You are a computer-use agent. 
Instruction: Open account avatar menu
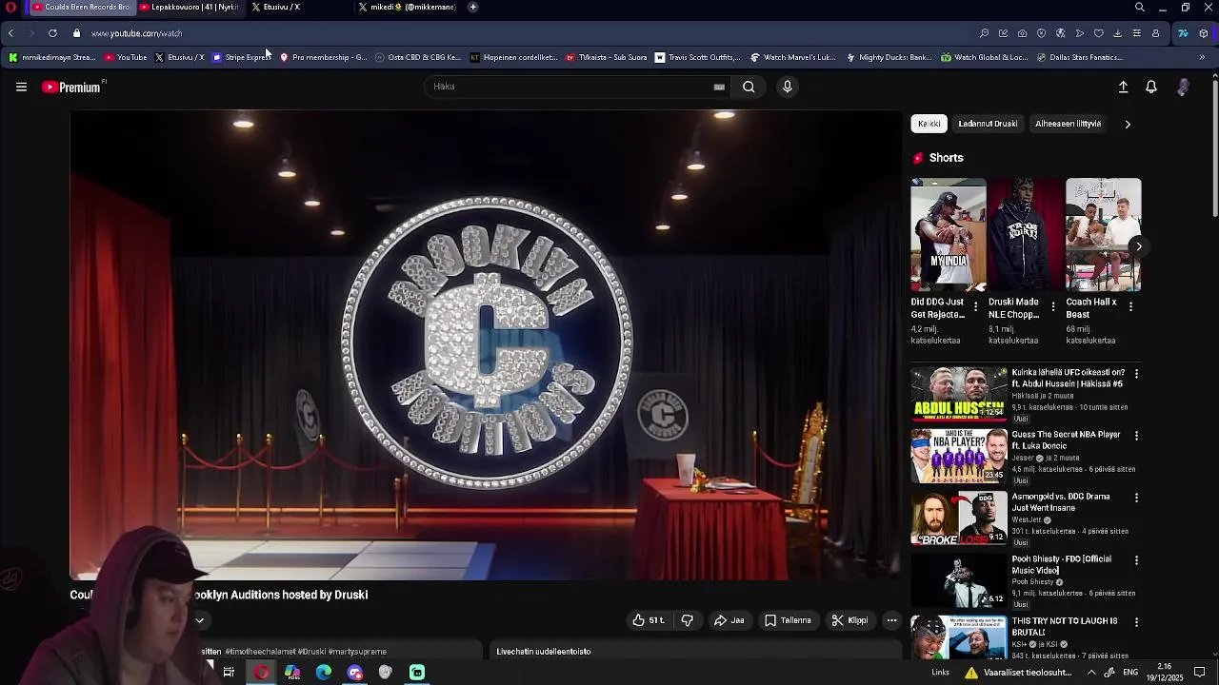1183,87
